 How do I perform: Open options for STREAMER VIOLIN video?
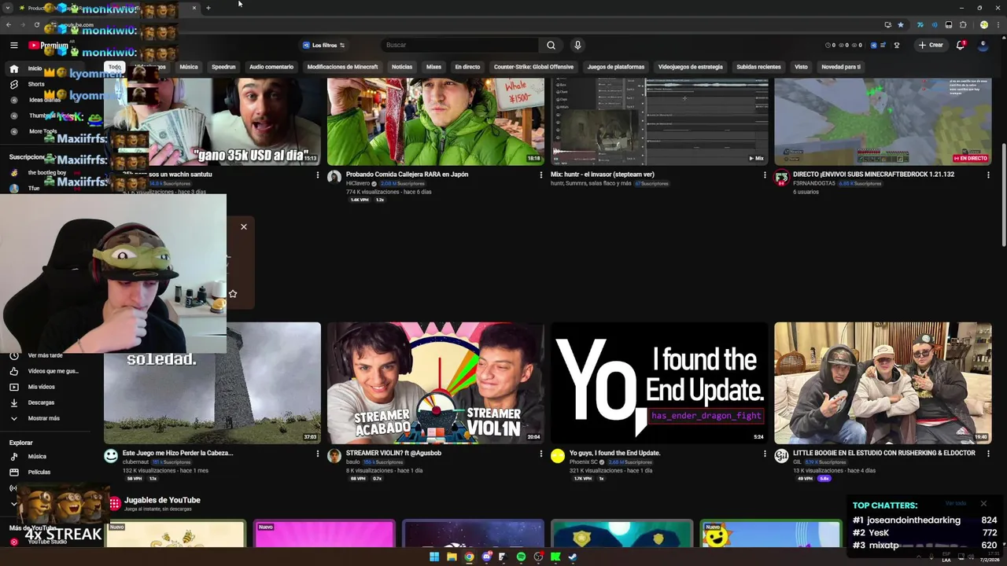coord(540,454)
